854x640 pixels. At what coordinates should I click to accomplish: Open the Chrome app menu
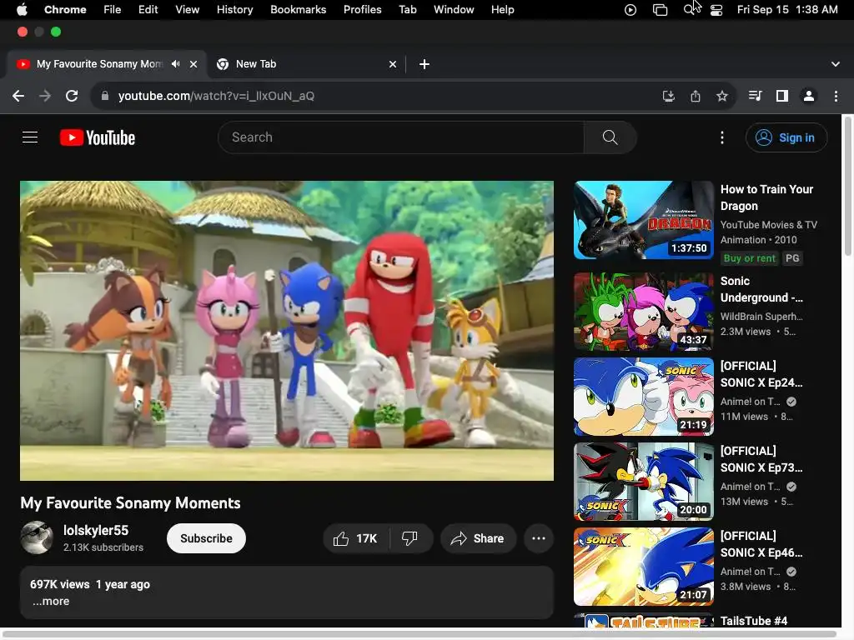pyautogui.click(x=65, y=9)
